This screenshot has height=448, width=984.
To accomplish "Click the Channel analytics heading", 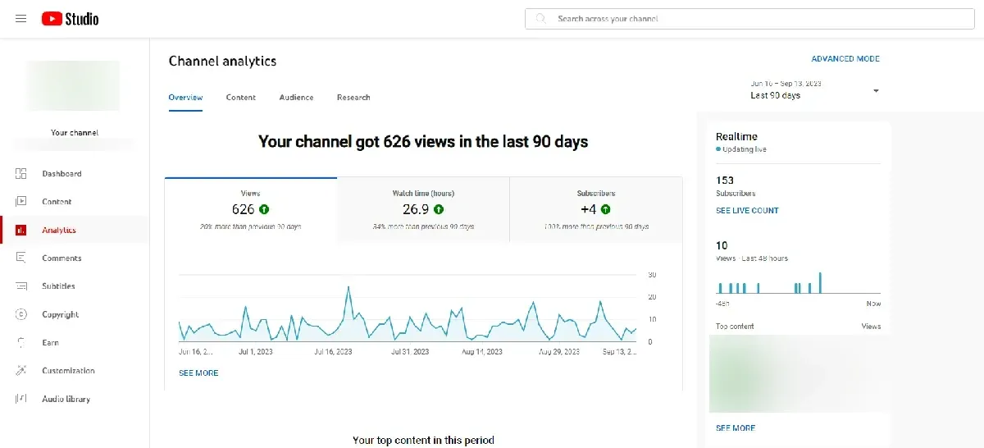I will 222,62.
